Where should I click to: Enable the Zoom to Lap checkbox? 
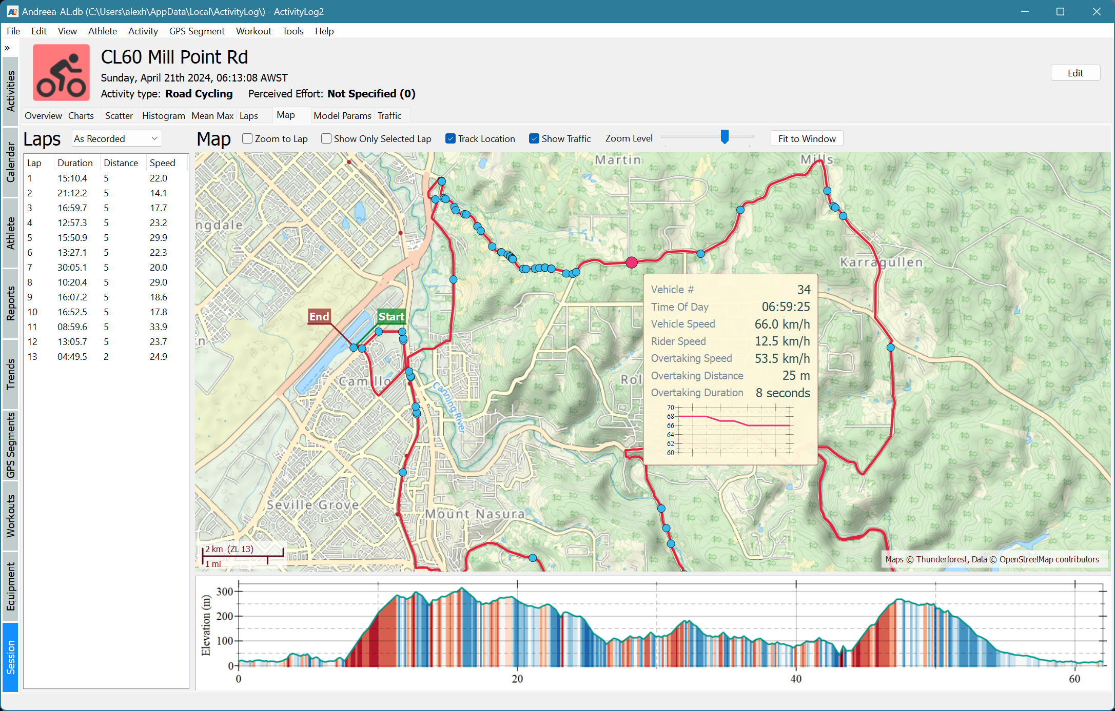click(247, 138)
